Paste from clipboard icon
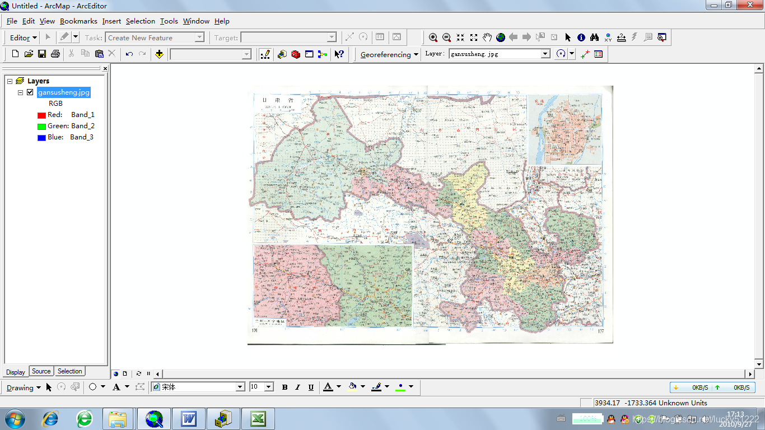 click(x=99, y=54)
